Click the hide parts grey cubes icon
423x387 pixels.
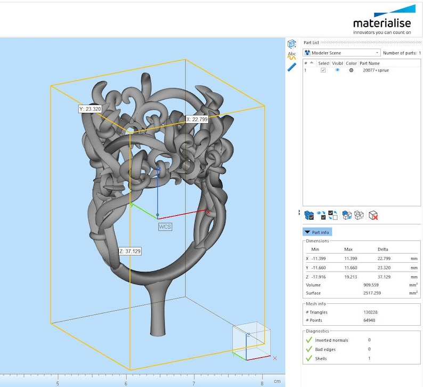point(359,215)
